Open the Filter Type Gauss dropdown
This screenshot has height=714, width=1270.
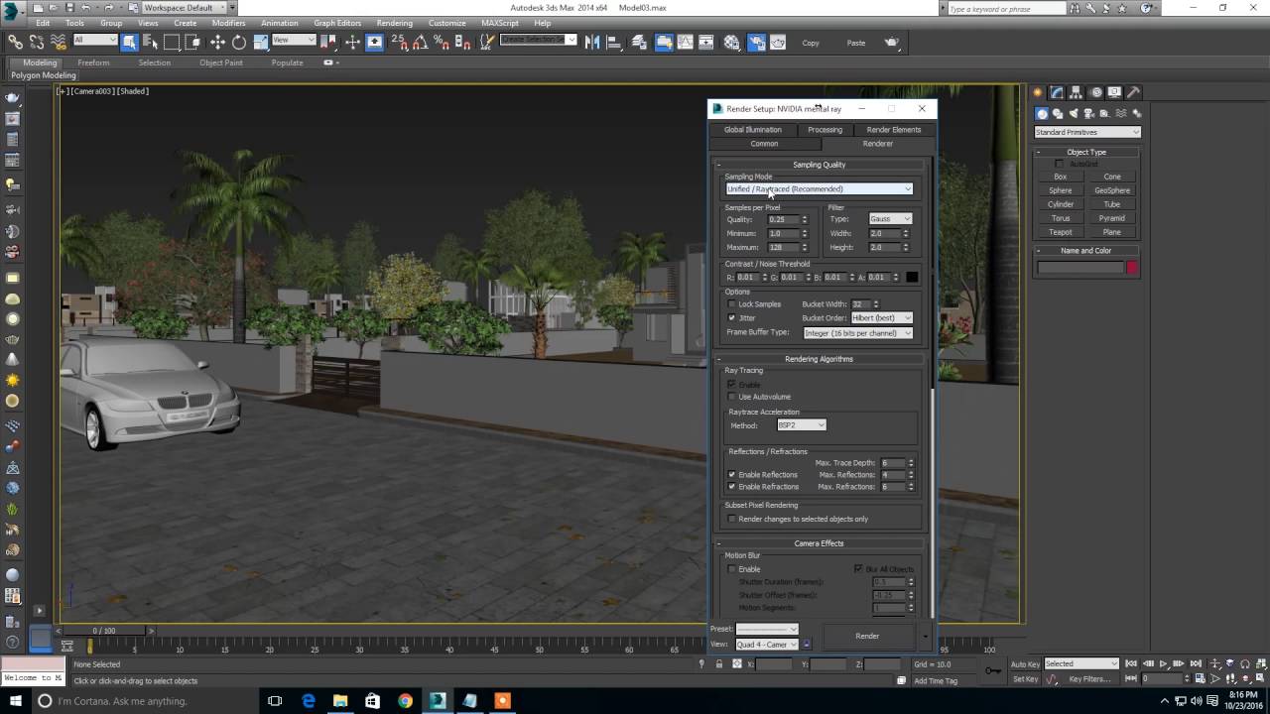(890, 219)
